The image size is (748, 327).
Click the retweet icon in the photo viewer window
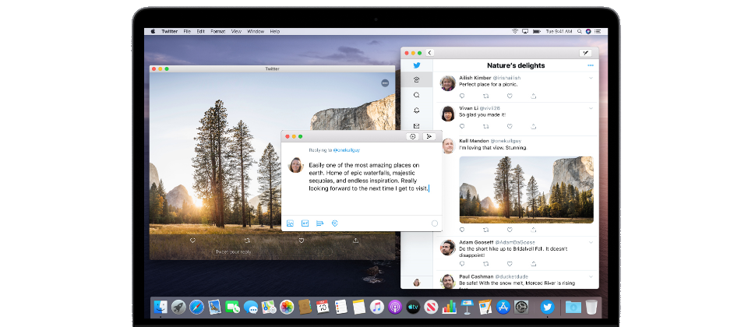click(247, 241)
